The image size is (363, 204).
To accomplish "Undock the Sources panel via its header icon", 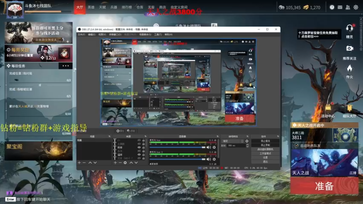I will [x=145, y=136].
